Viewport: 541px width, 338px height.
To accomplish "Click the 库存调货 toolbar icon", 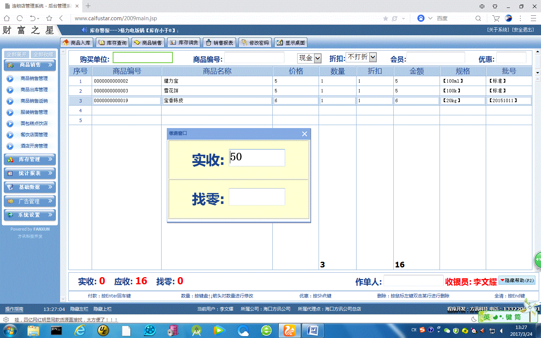I will [x=173, y=43].
